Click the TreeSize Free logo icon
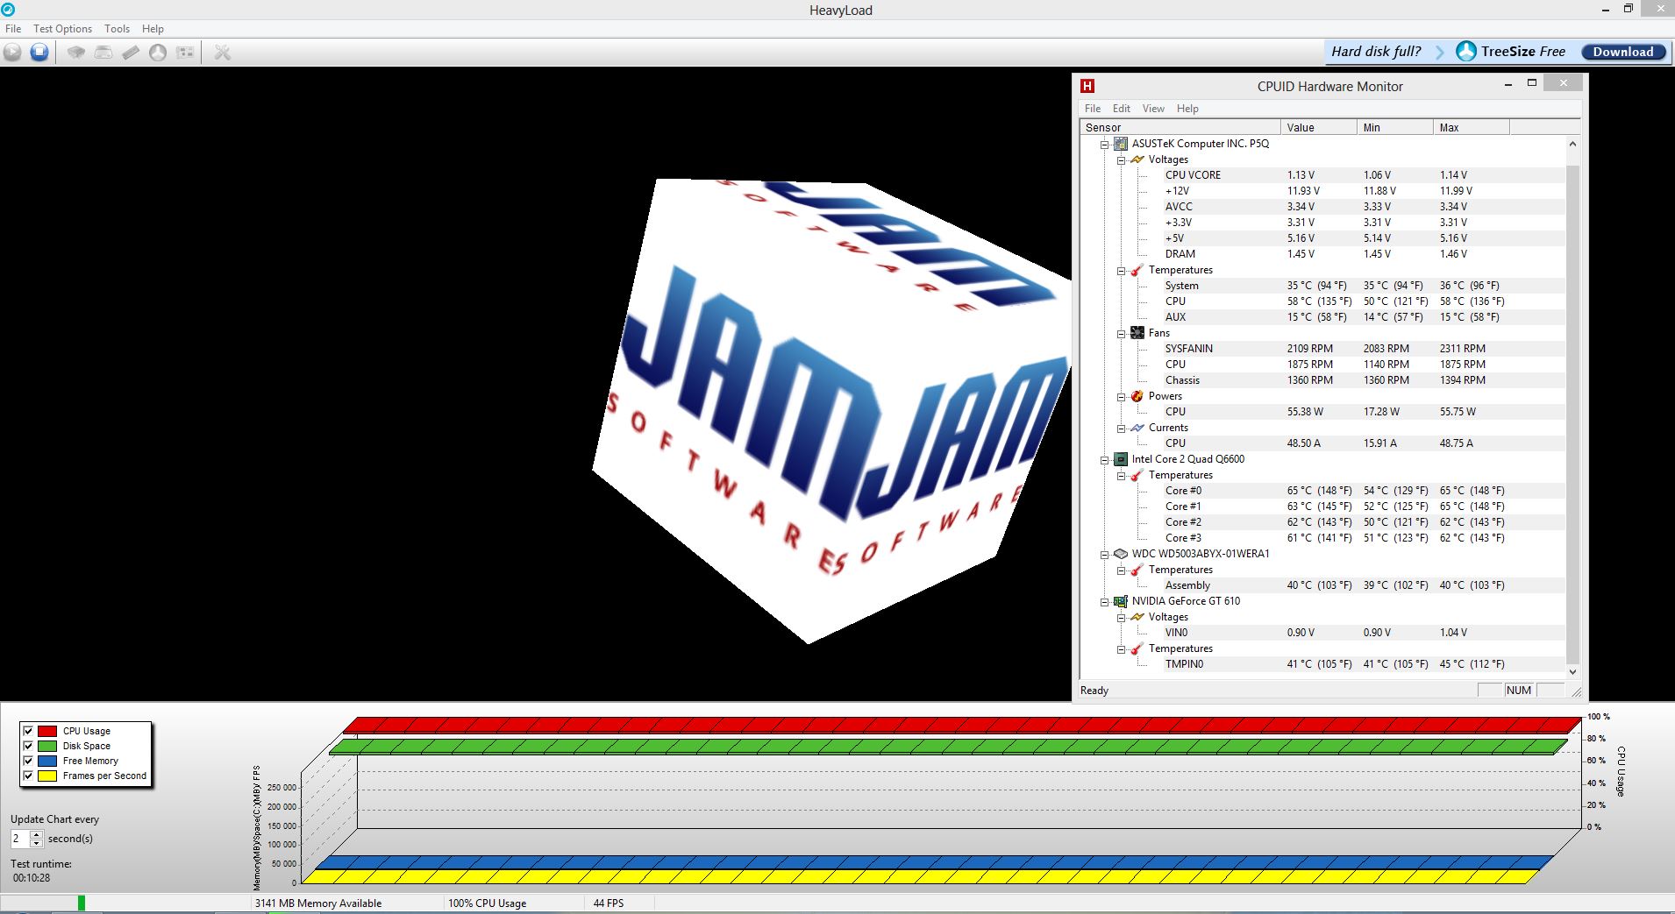 click(x=1465, y=52)
